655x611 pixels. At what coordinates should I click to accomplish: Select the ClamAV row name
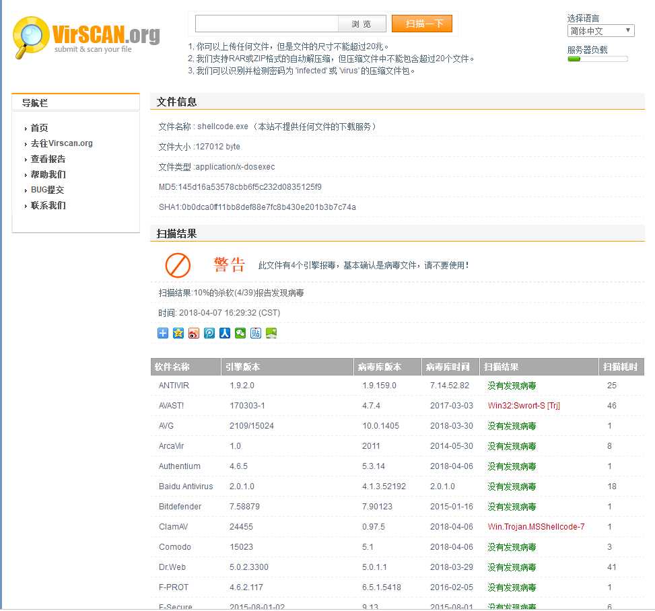click(174, 527)
